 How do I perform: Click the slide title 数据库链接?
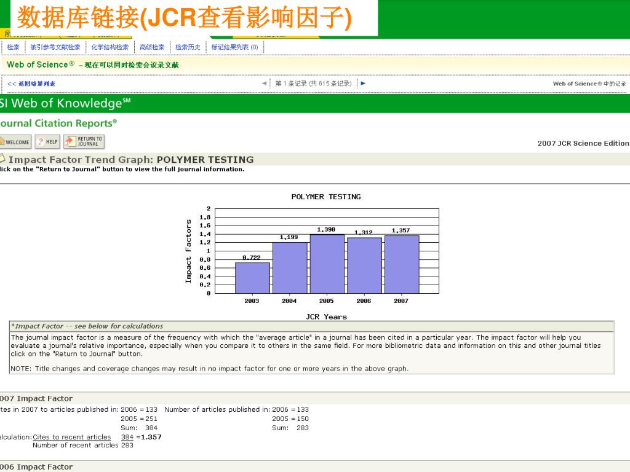185,18
